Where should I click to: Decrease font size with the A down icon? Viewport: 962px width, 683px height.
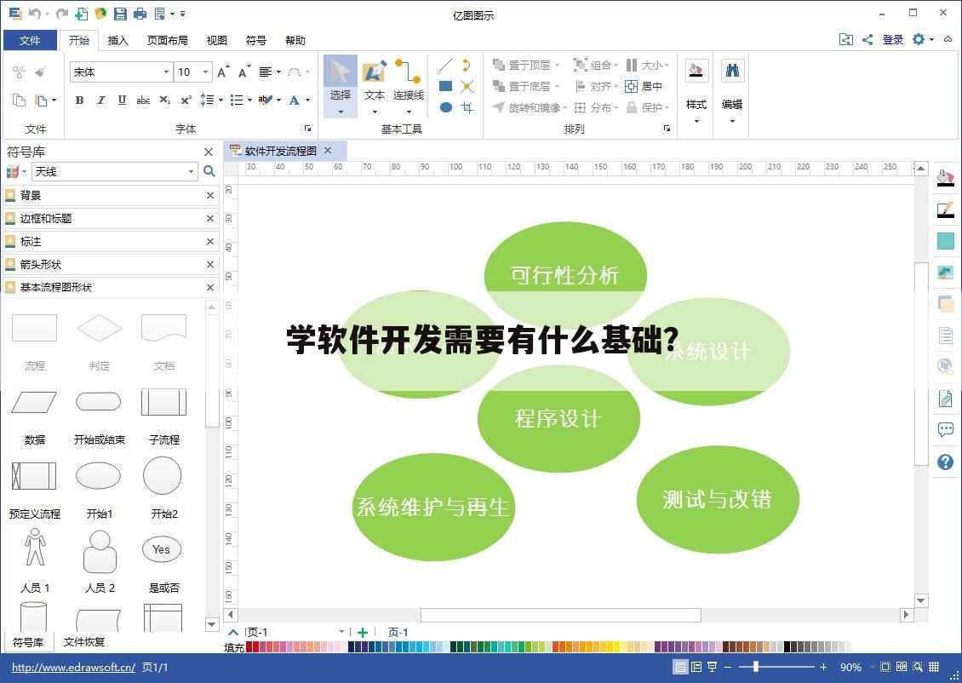tap(244, 72)
